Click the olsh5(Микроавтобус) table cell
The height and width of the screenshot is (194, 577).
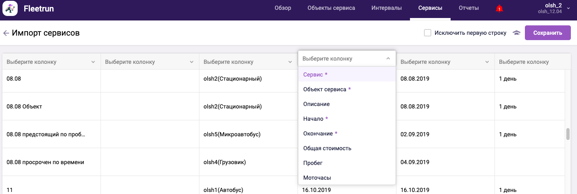pos(232,134)
